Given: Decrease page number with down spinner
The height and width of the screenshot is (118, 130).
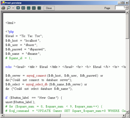Looking at the screenshot, I should pos(127,9).
